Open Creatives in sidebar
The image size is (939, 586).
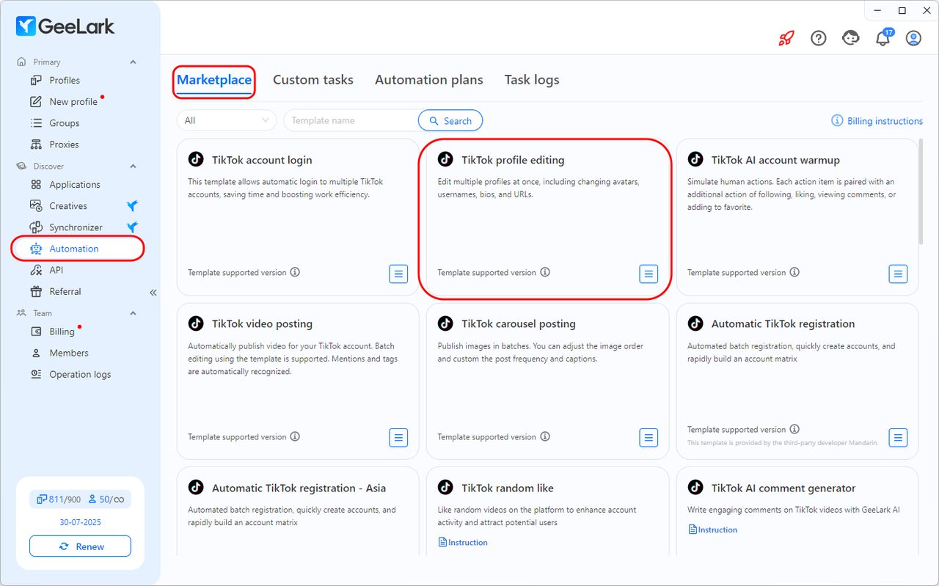coord(68,206)
